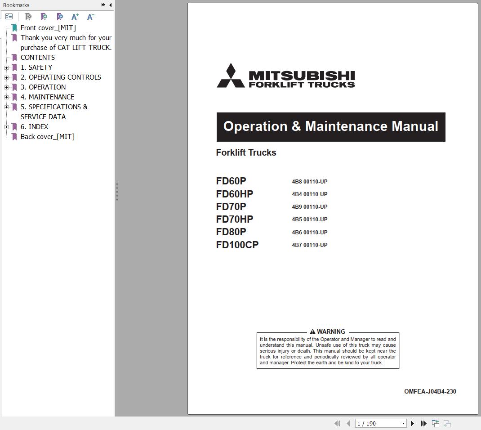This screenshot has height=430, width=481.
Task: Open the CONTENTS bookmark
Action: click(38, 58)
